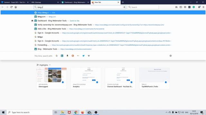Image resolution: width=206 pixels, height=115 pixels.
Task: Reload the current page
Action: pos(12,7)
